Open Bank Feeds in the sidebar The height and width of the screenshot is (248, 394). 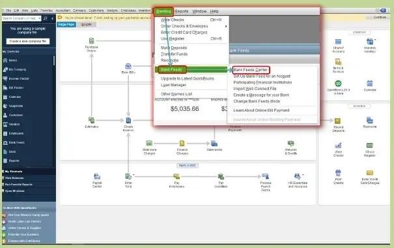[x=16, y=142]
